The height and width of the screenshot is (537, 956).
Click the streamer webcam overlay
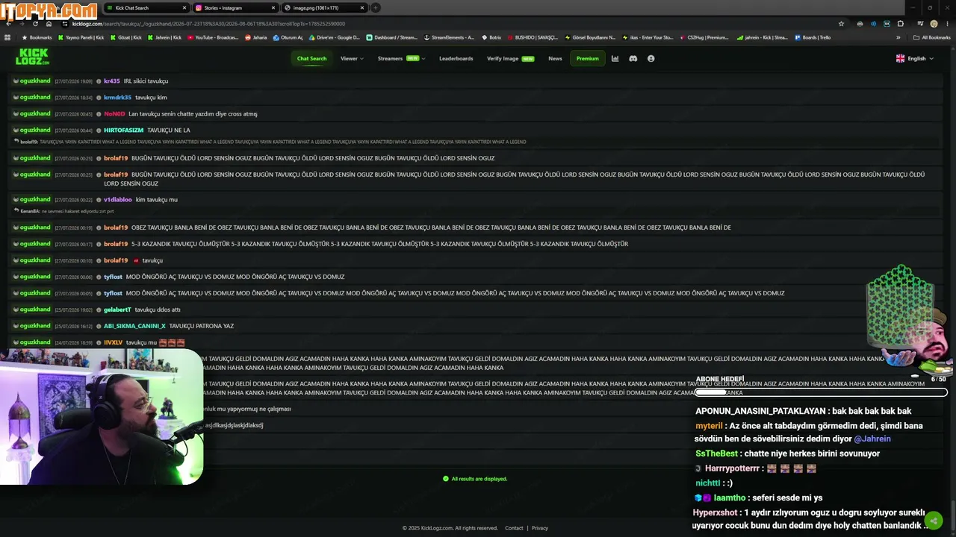pyautogui.click(x=102, y=418)
